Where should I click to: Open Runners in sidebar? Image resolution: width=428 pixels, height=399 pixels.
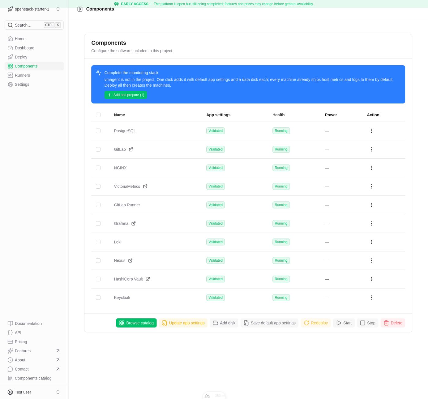pyautogui.click(x=34, y=75)
